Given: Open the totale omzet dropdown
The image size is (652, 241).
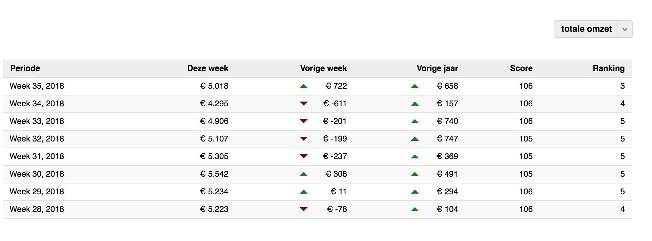Looking at the screenshot, I should 586,29.
